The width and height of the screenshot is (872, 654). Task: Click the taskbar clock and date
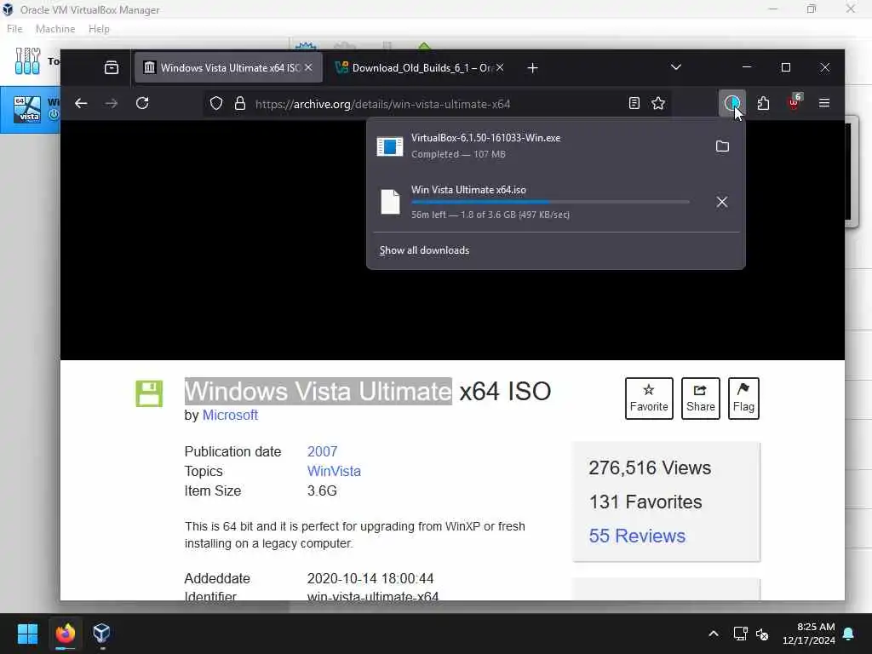click(x=809, y=634)
